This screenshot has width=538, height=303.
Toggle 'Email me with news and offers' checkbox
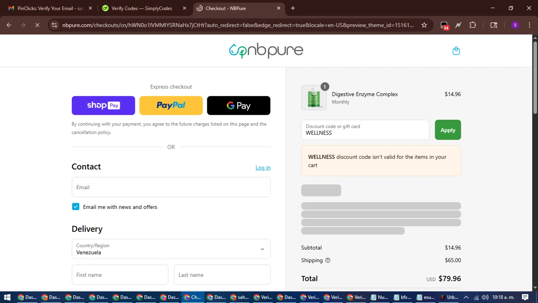(x=76, y=207)
